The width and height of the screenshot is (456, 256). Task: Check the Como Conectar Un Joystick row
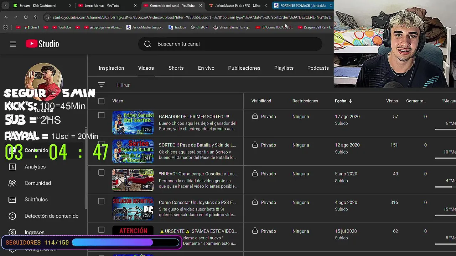tap(101, 201)
